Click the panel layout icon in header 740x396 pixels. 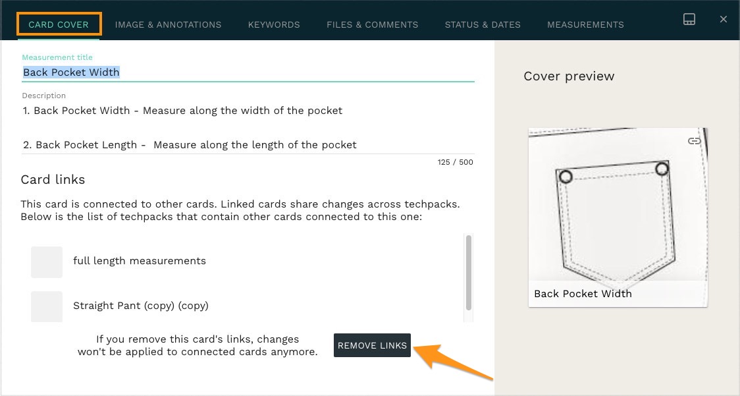[689, 19]
